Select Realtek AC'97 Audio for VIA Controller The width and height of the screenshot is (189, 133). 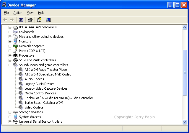coord(59,98)
